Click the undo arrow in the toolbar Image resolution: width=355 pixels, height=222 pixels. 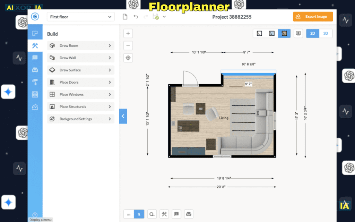point(136,16)
